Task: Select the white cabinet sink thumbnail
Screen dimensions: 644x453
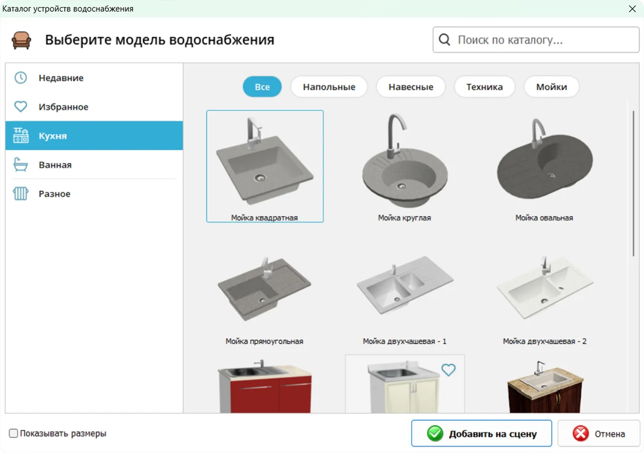Action: [405, 384]
